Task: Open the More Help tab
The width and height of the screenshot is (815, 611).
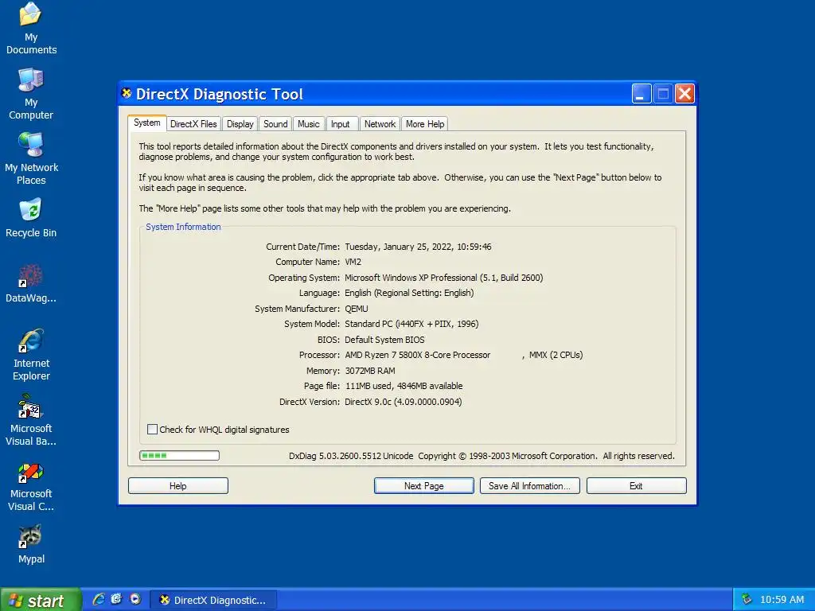Action: 425,124
